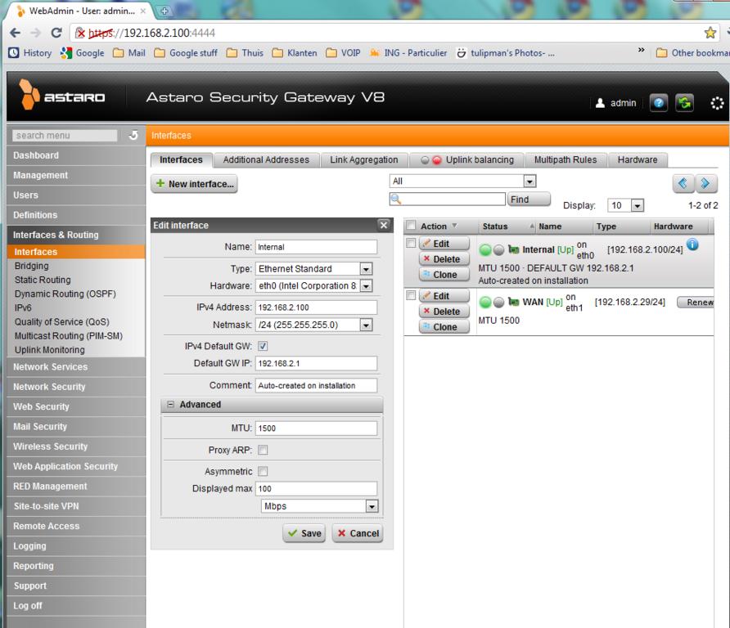The width and height of the screenshot is (730, 628).
Task: Click the green refresh icon in header
Action: point(684,103)
